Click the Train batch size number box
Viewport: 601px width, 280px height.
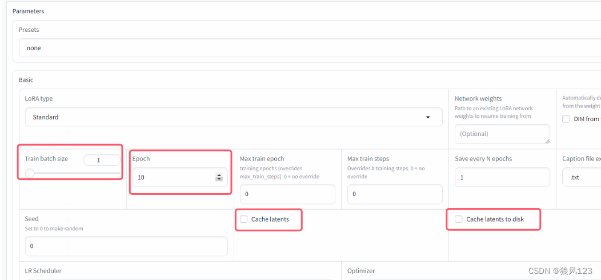tap(102, 160)
